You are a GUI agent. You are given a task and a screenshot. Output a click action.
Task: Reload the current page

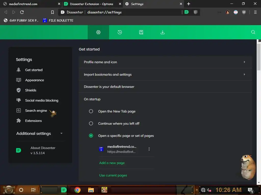tap(22, 12)
